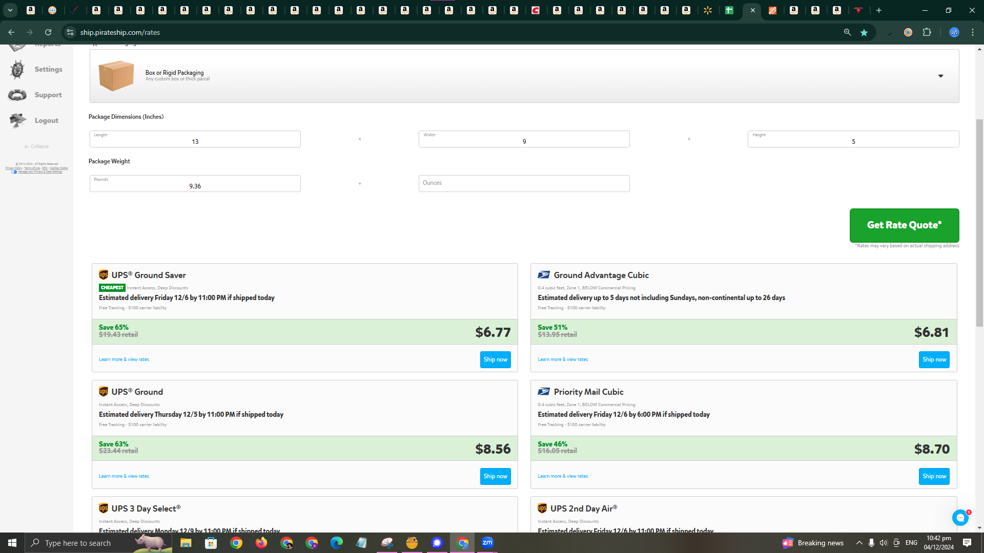This screenshot has height=553, width=984.
Task: Switch to the Home Depot tab
Action: coord(772,10)
